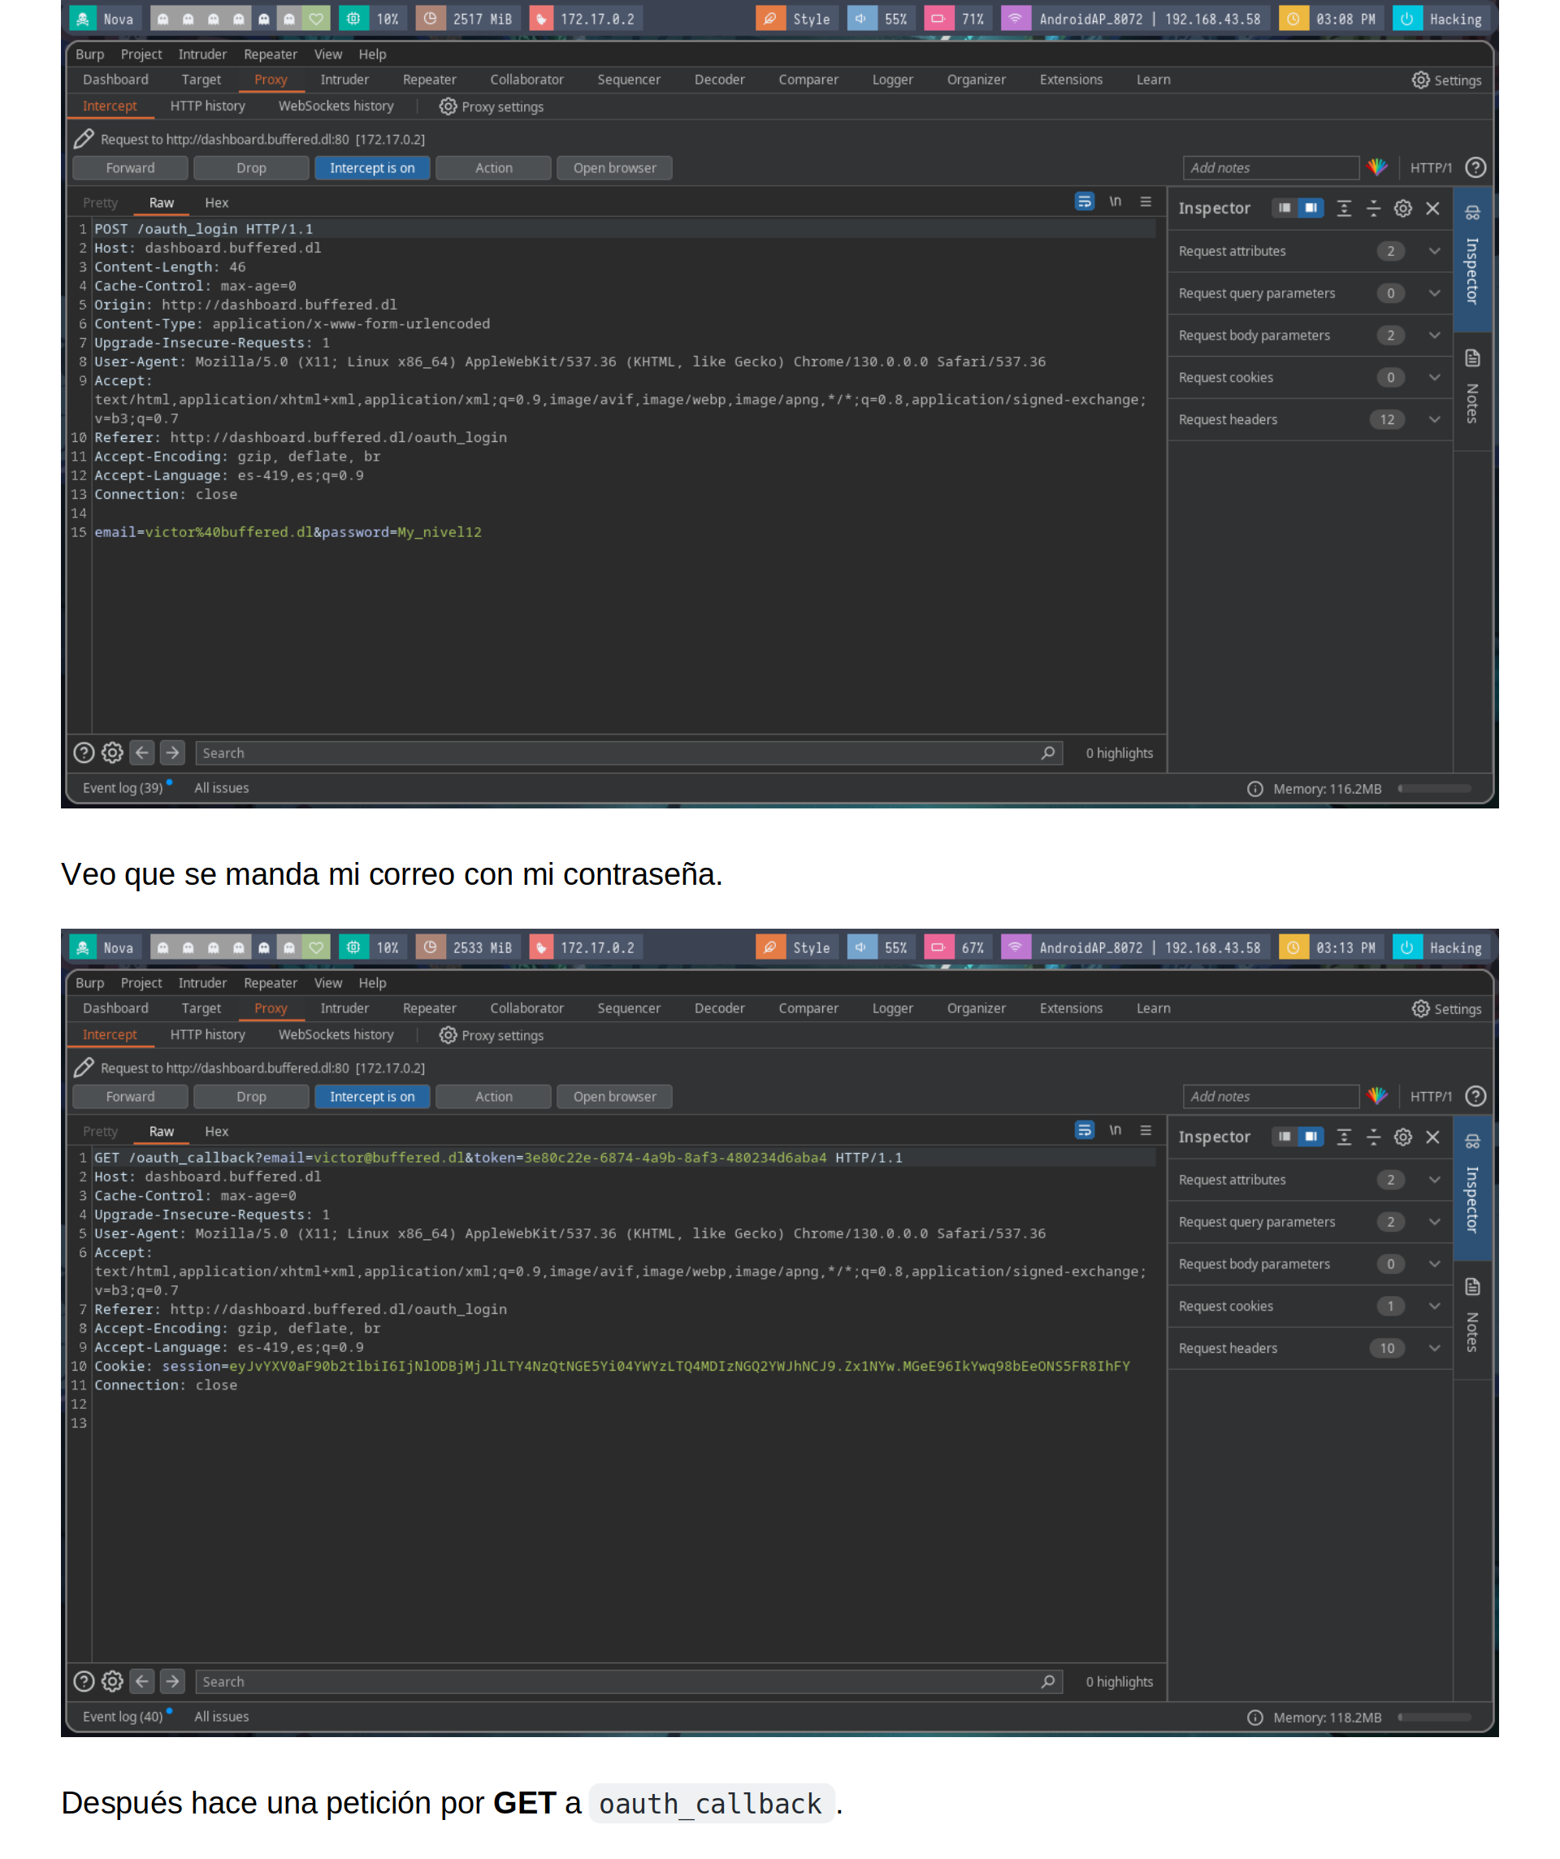Click Forward button in top window
Viewport: 1560px width, 1859px height.
coord(130,168)
